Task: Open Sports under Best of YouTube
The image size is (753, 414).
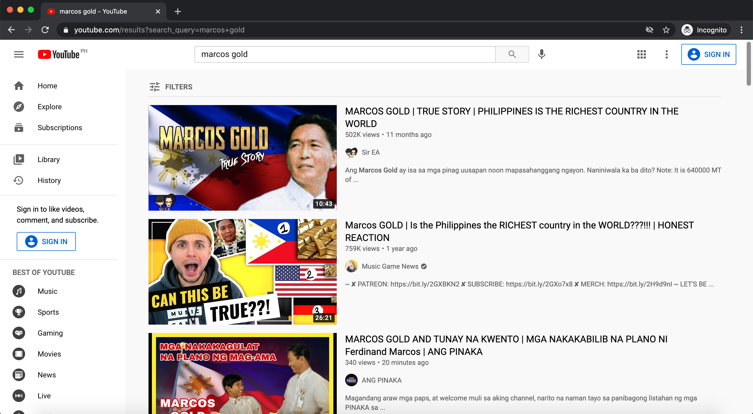Action: (x=59, y=312)
